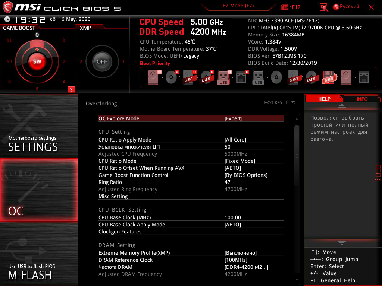Click the MSI dragon shield logo
Viewport: 382px width, 286px height.
pyautogui.click(x=7, y=7)
